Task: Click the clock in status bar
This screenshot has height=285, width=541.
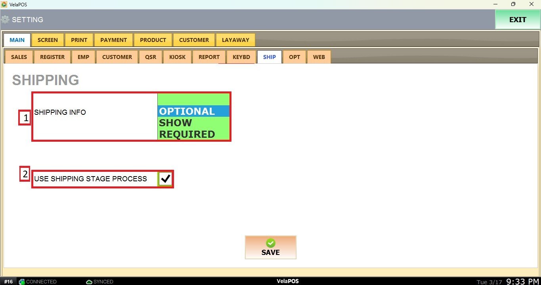Action: 522,281
